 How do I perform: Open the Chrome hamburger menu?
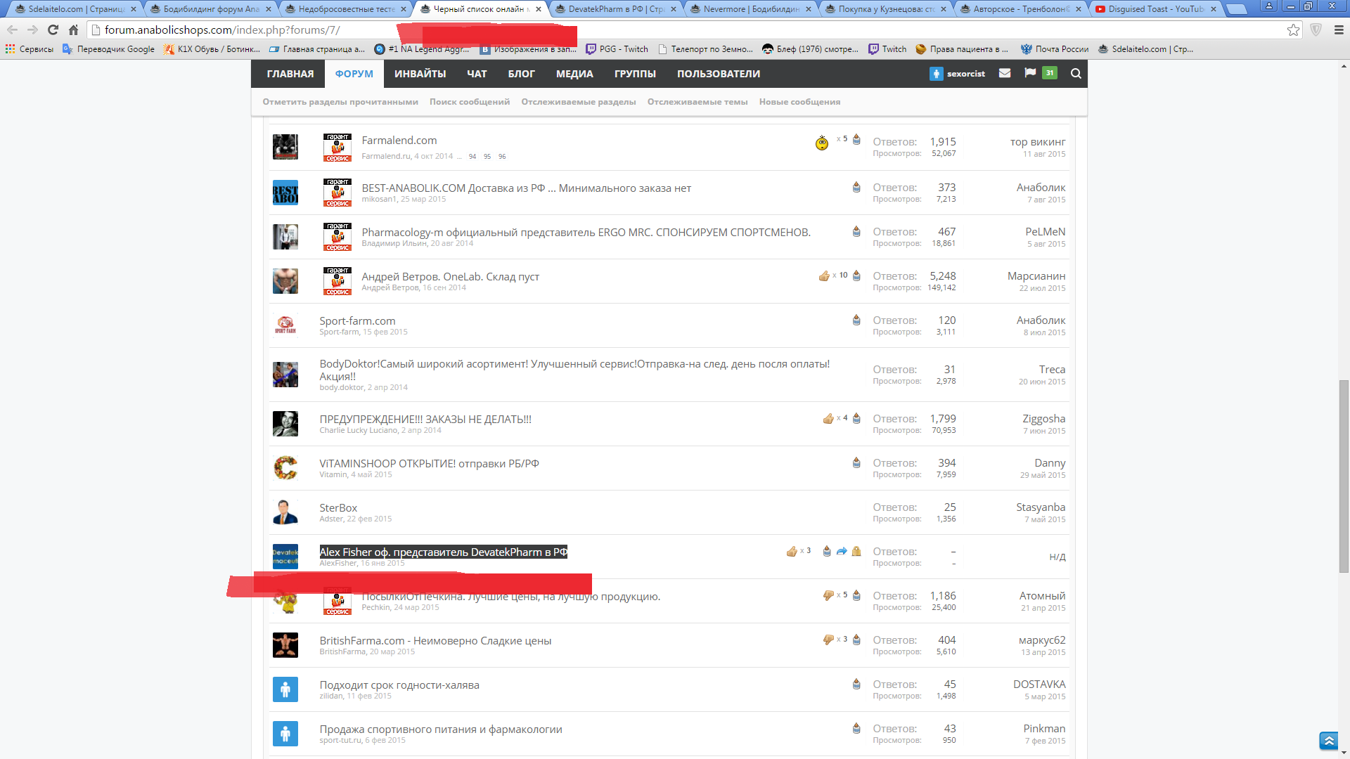[x=1339, y=30]
